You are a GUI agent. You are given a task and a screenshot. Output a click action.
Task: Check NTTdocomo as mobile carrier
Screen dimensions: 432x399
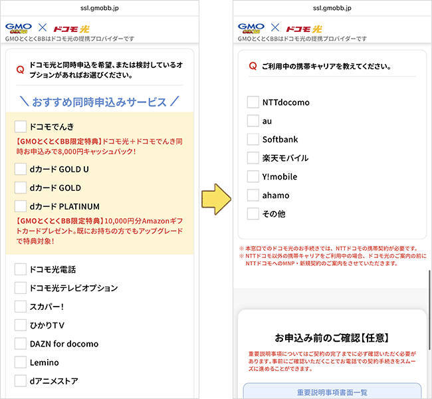[253, 102]
